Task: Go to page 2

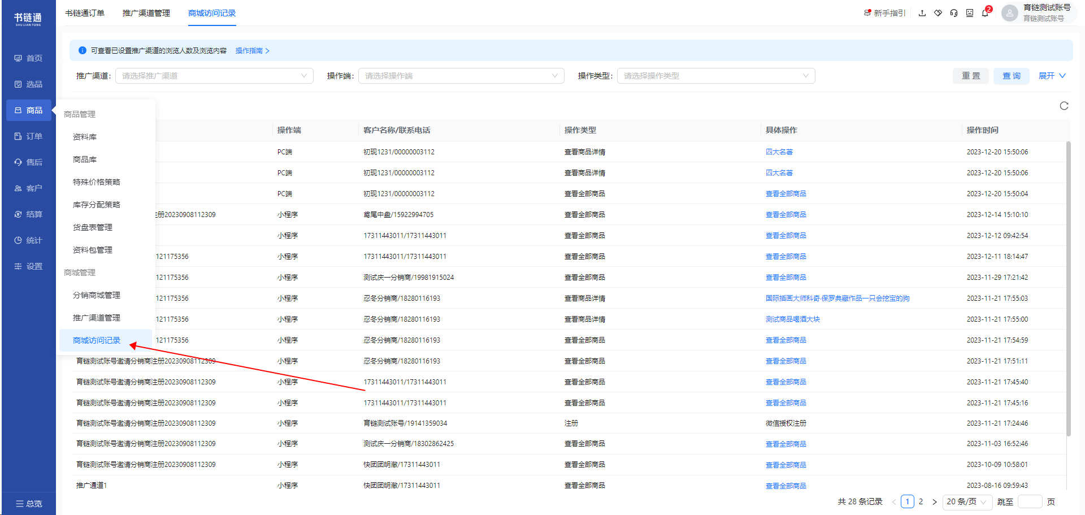Action: (921, 502)
